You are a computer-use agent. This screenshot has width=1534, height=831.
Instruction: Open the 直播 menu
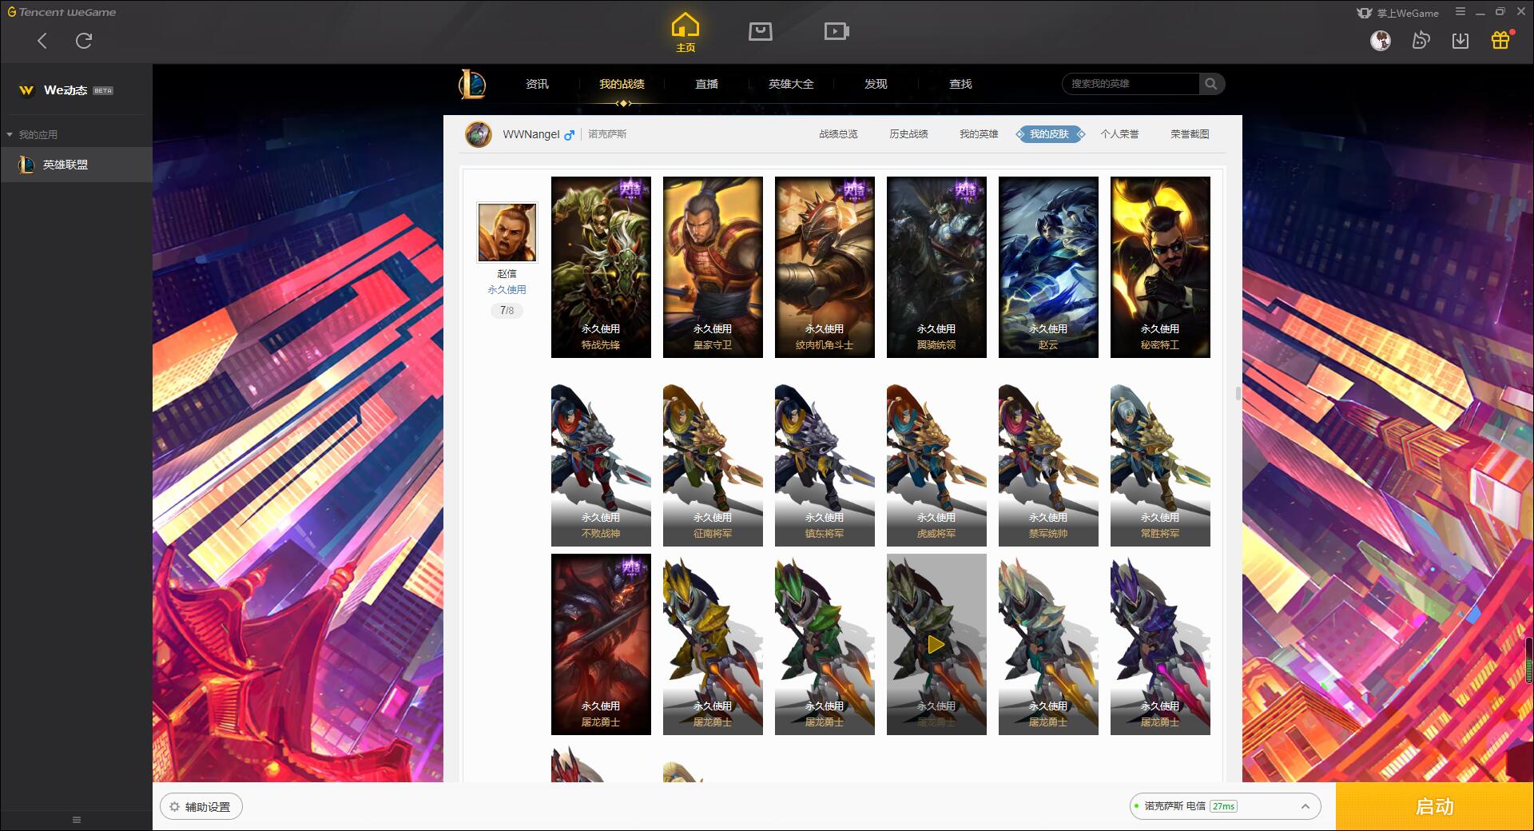tap(706, 84)
